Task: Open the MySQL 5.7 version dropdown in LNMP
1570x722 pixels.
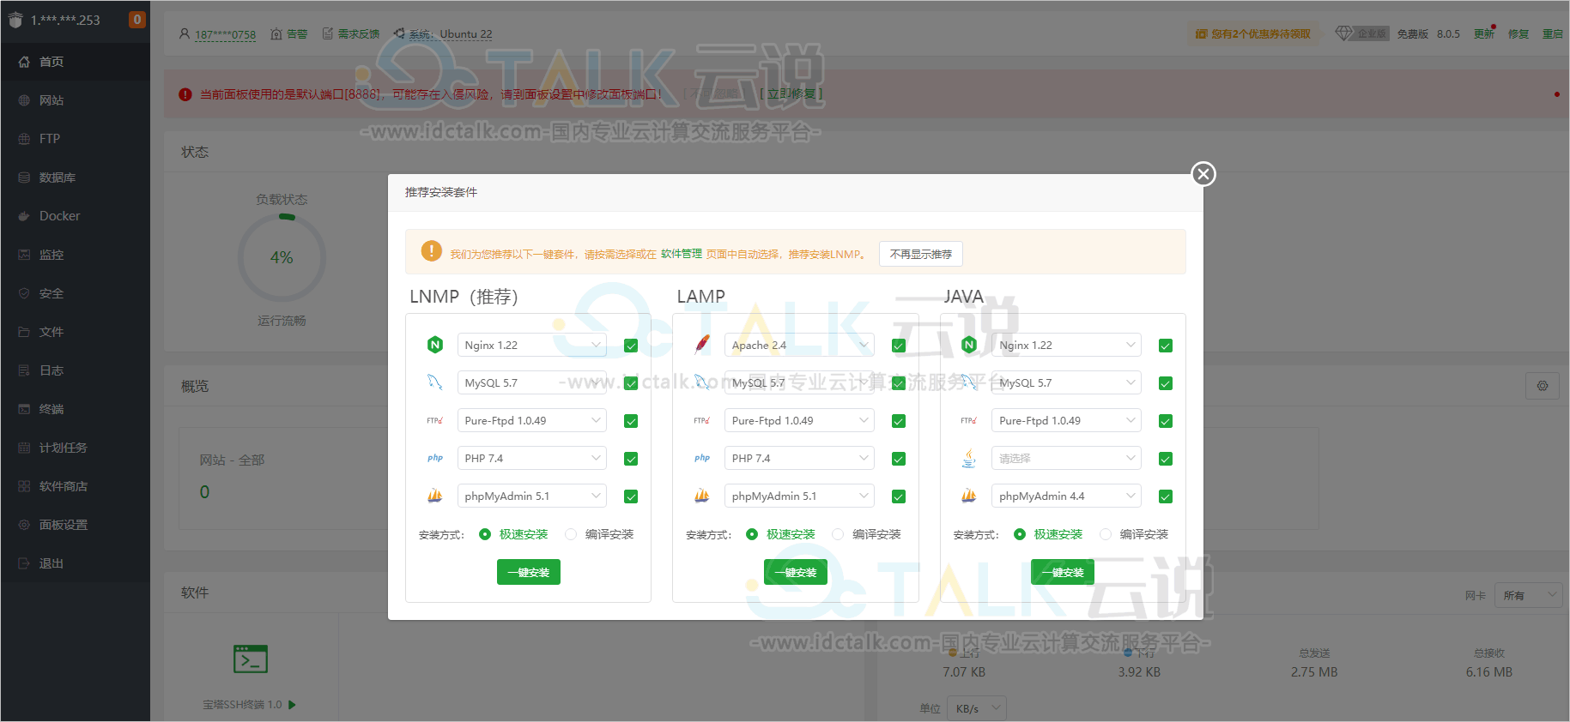Action: [x=531, y=382]
